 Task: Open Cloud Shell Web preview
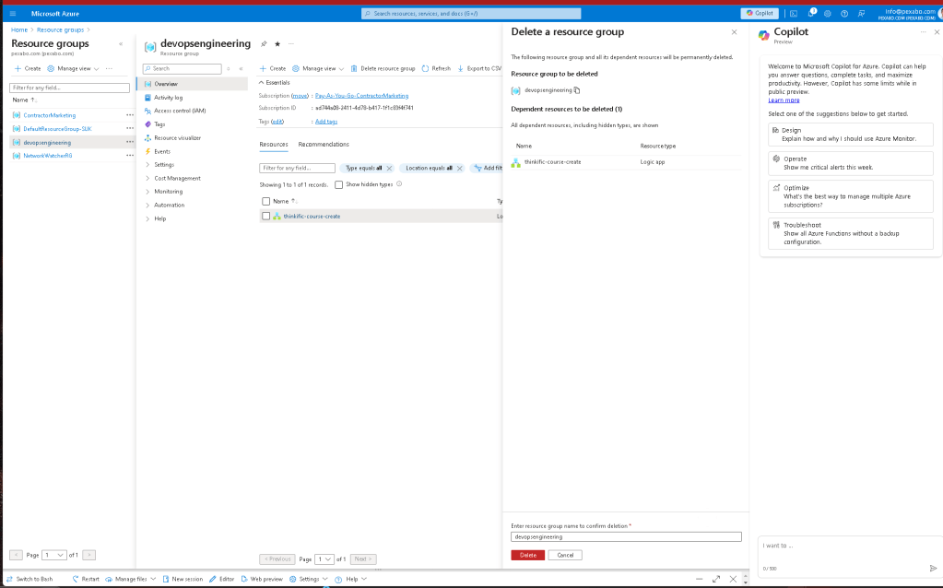(262, 579)
